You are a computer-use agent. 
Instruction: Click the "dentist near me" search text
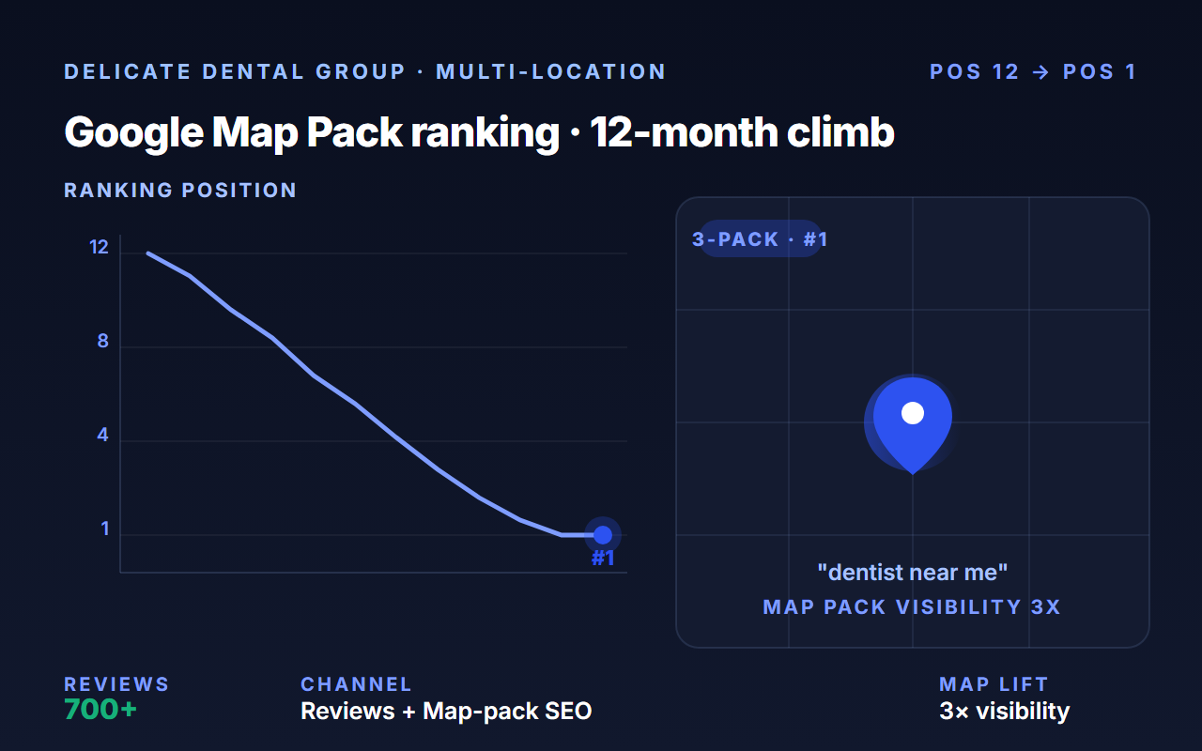(x=913, y=572)
